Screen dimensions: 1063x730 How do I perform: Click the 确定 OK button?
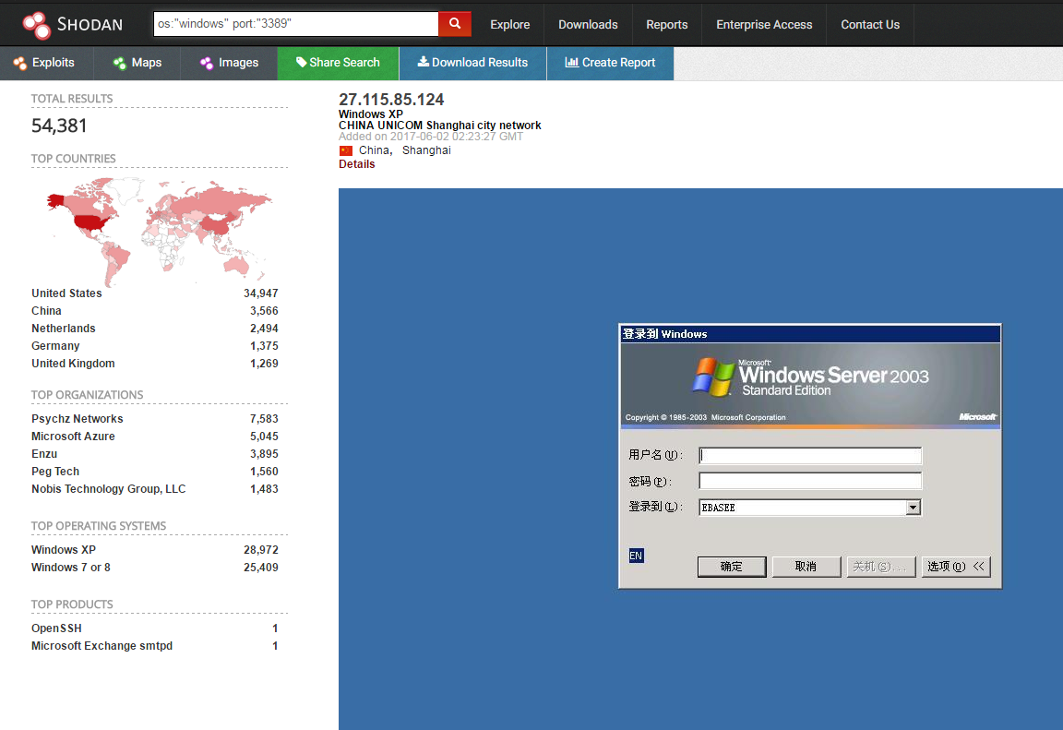click(x=732, y=567)
